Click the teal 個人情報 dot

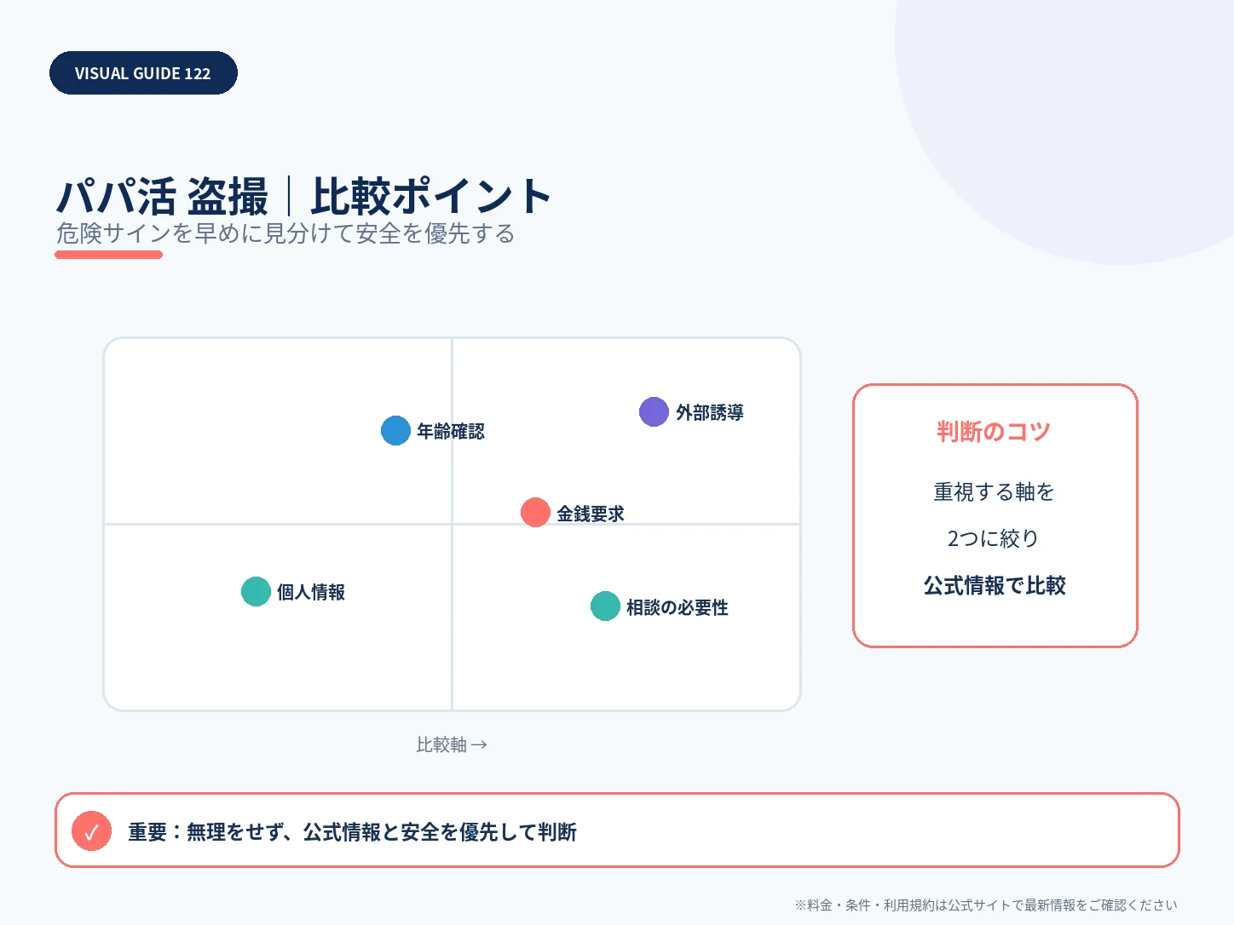[x=256, y=591]
